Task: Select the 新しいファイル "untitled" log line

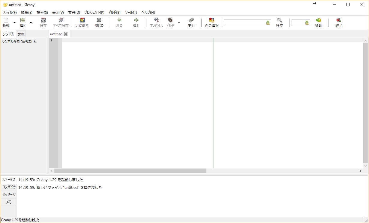Action: pos(60,188)
